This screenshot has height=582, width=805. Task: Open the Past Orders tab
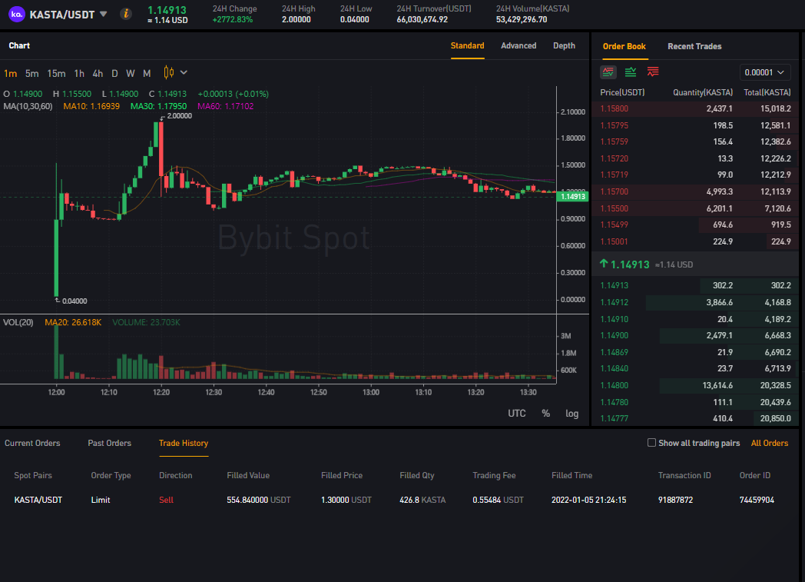tap(109, 443)
